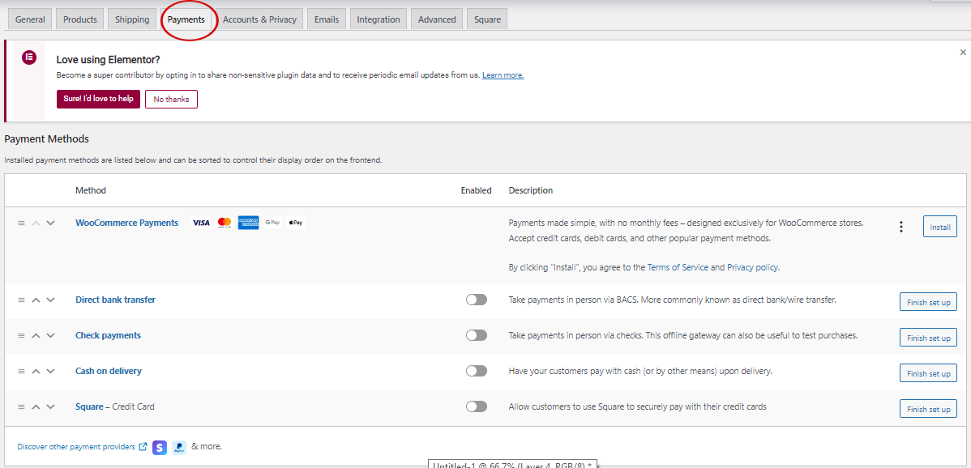971x468 pixels.
Task: Click the Square Credit Card drag handle
Action: tap(21, 406)
